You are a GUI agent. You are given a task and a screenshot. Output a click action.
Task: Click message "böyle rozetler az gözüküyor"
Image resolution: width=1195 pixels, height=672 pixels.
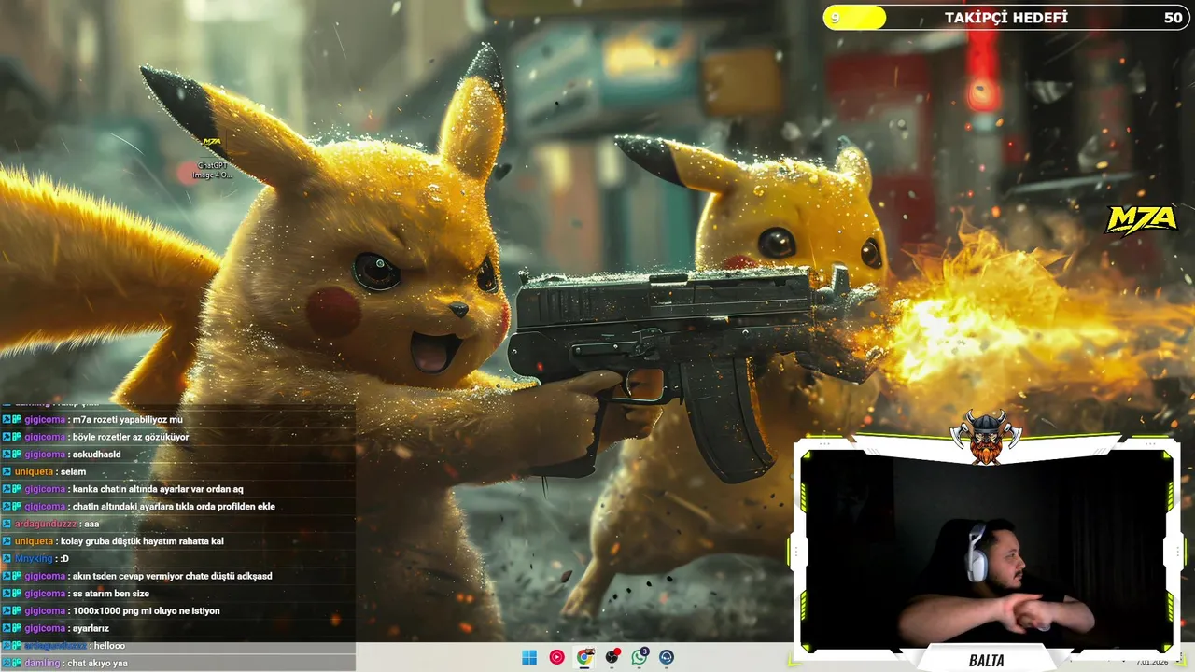pos(131,437)
